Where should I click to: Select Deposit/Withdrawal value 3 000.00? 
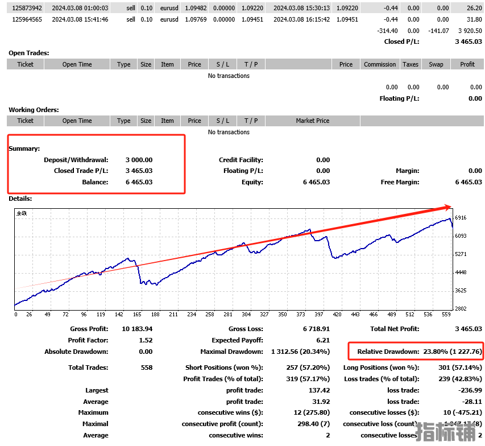[x=139, y=160]
